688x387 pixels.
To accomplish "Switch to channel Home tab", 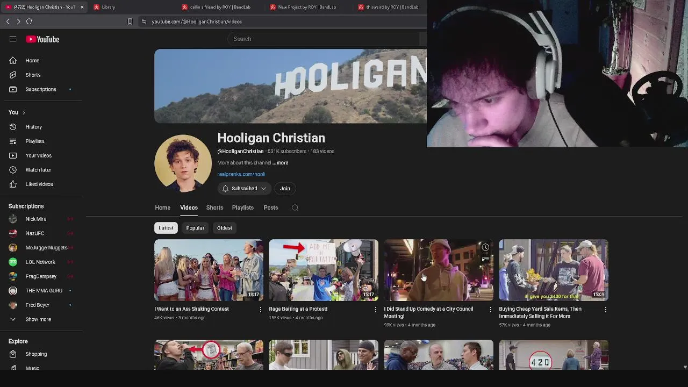I will 162,207.
